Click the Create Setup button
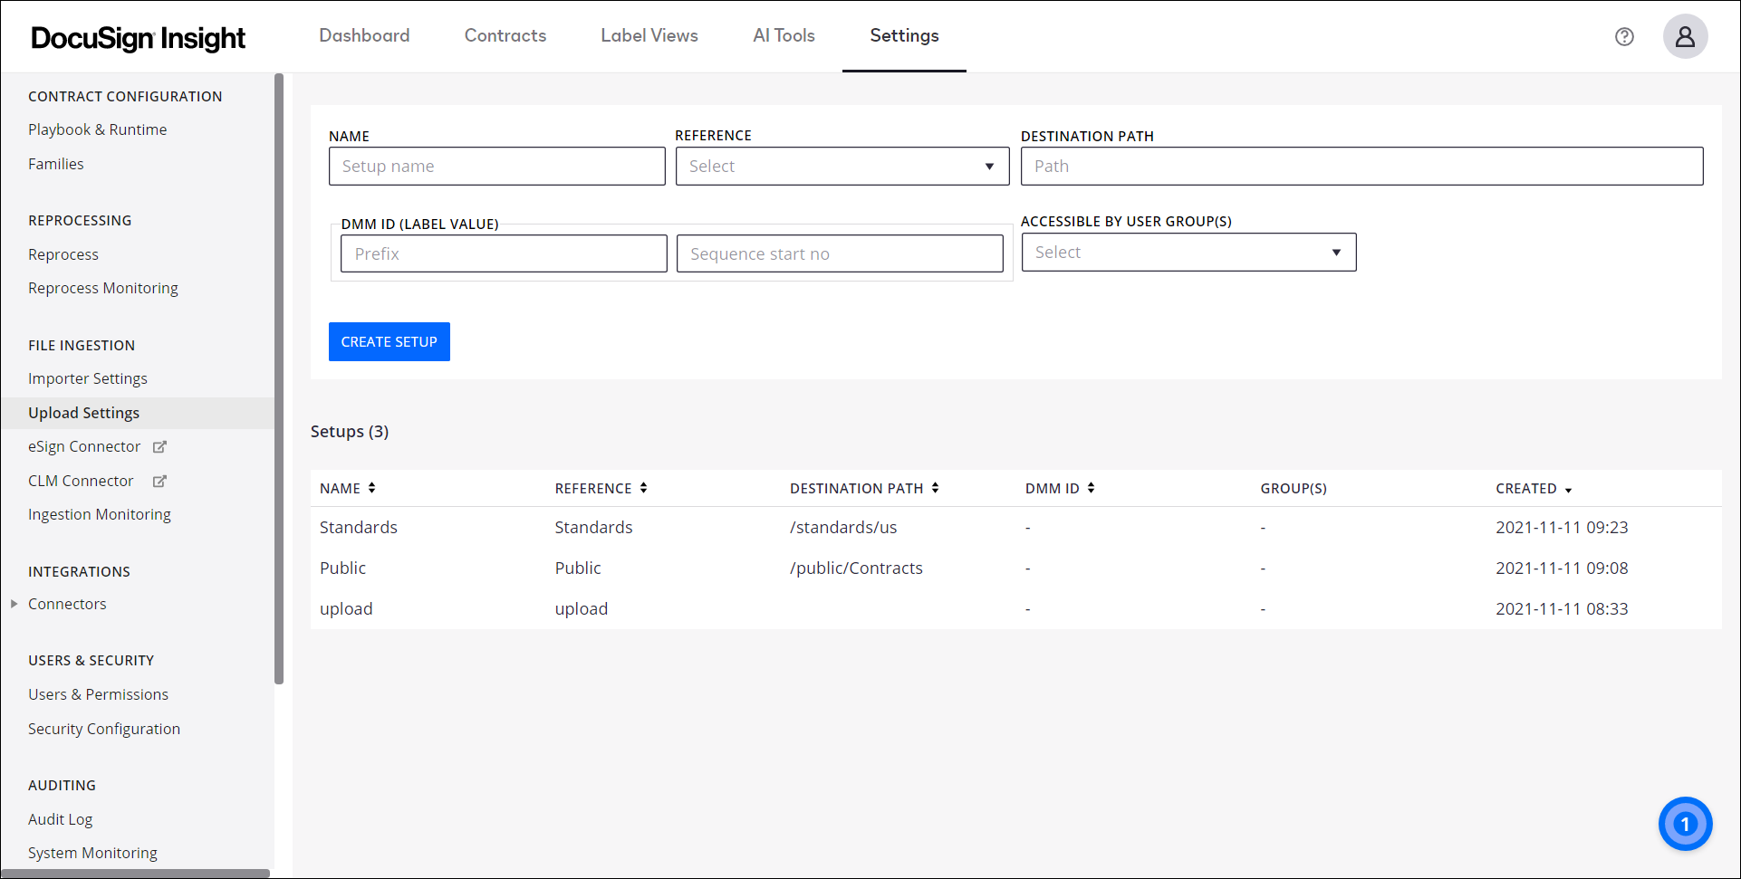The width and height of the screenshot is (1741, 879). (390, 341)
